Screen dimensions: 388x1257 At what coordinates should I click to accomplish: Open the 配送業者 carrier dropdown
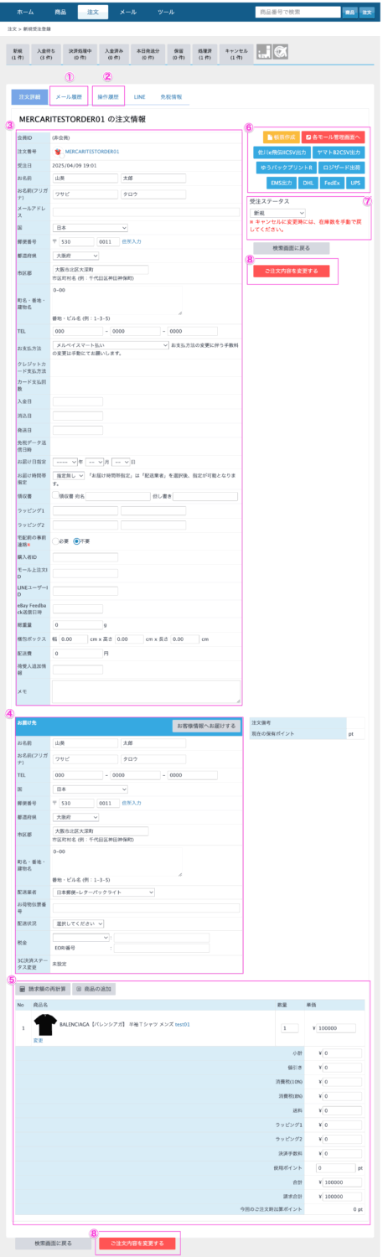tap(104, 892)
